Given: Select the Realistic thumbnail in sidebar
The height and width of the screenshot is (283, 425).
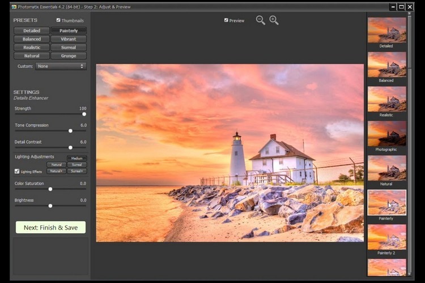Looking at the screenshot, I should click(x=386, y=98).
